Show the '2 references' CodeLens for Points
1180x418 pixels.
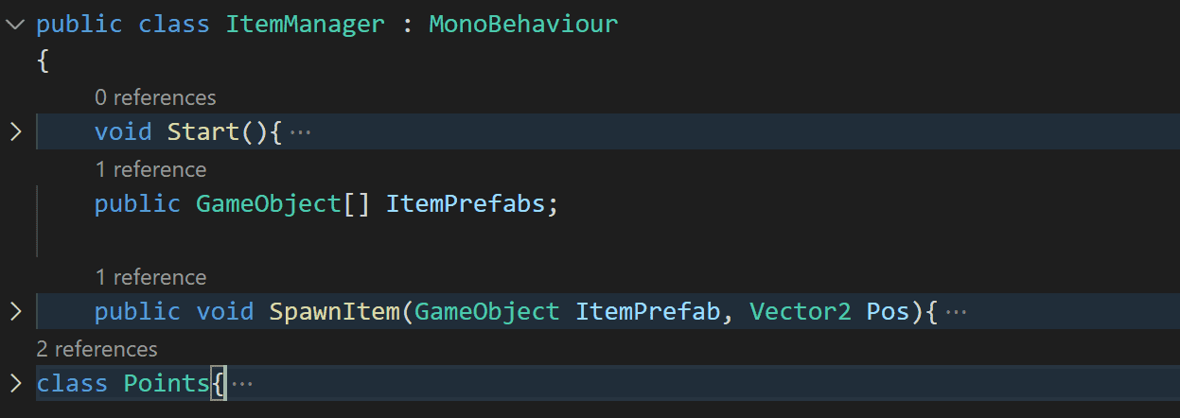97,349
